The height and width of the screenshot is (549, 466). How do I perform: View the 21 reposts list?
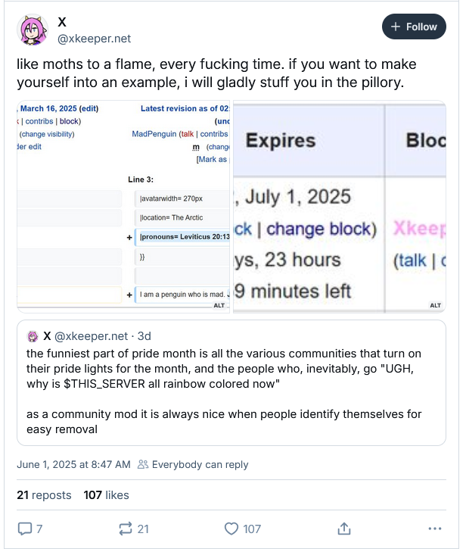click(x=44, y=495)
